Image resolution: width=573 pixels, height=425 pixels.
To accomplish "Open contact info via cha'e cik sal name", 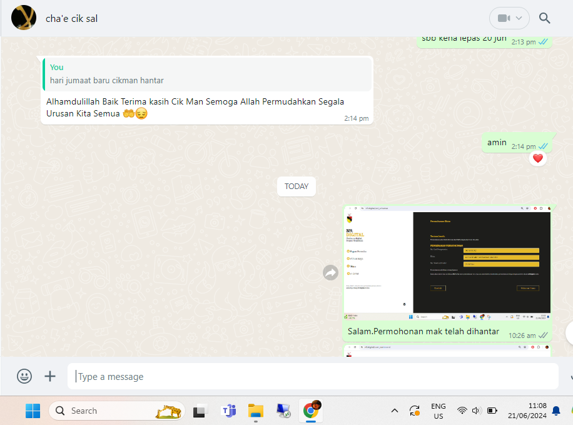I will 71,18.
